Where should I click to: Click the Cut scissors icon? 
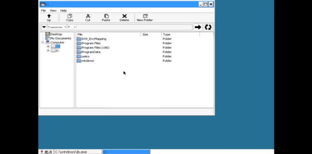coord(88,16)
